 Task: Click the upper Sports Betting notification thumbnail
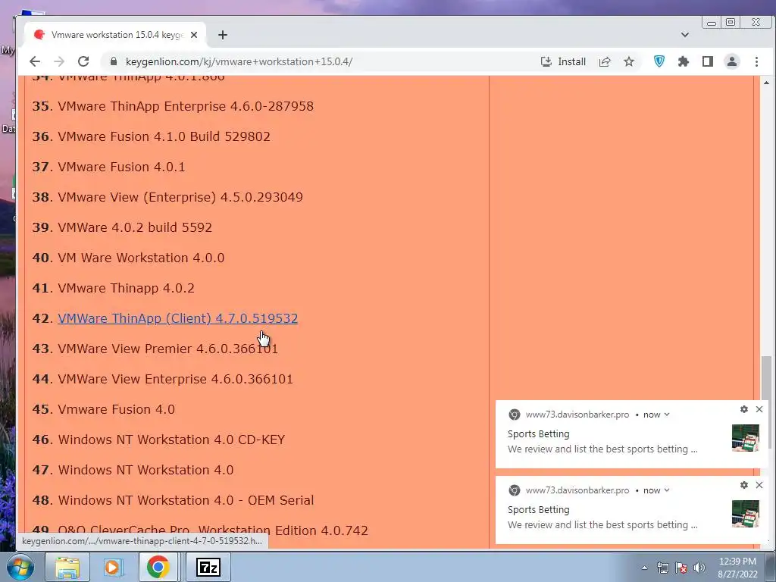click(746, 437)
